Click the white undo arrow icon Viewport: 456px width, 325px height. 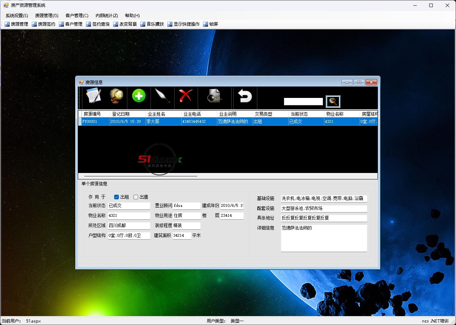click(245, 96)
